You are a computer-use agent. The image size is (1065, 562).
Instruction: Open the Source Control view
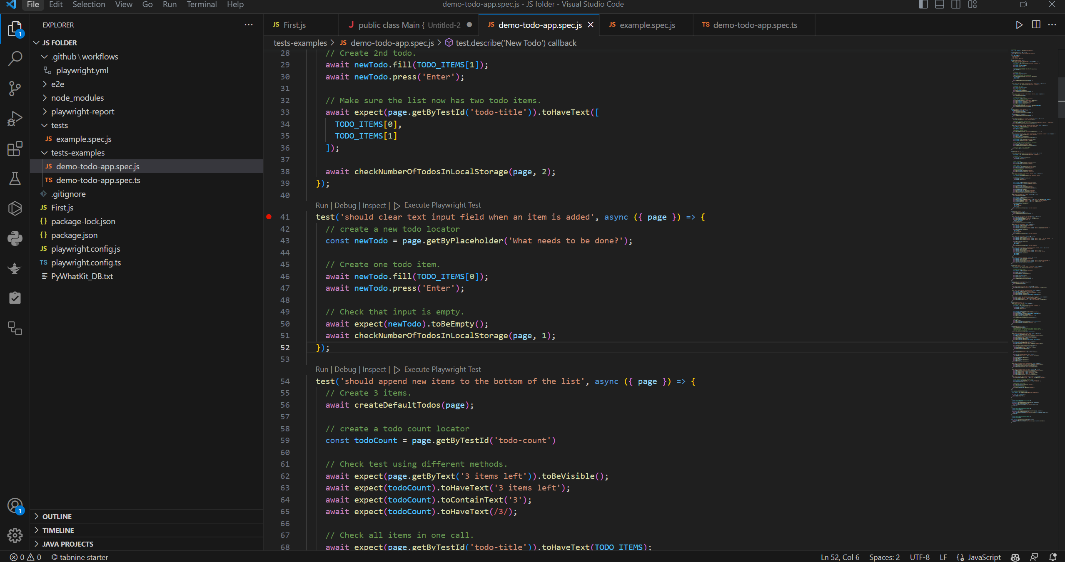[x=15, y=89]
